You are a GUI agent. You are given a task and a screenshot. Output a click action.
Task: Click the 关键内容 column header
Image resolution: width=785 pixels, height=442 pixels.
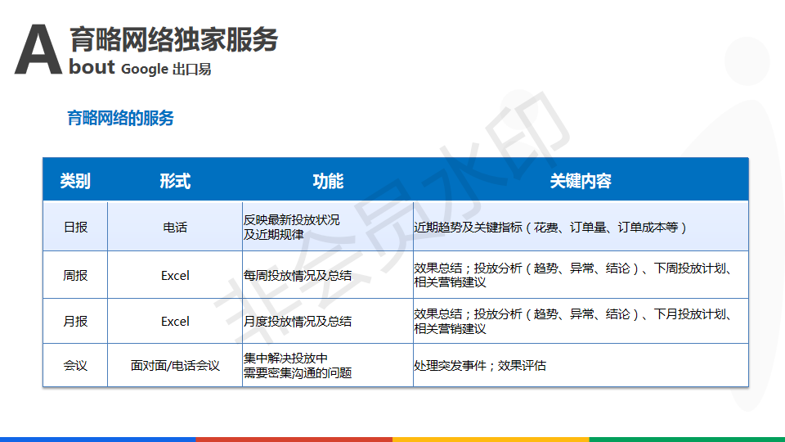581,181
